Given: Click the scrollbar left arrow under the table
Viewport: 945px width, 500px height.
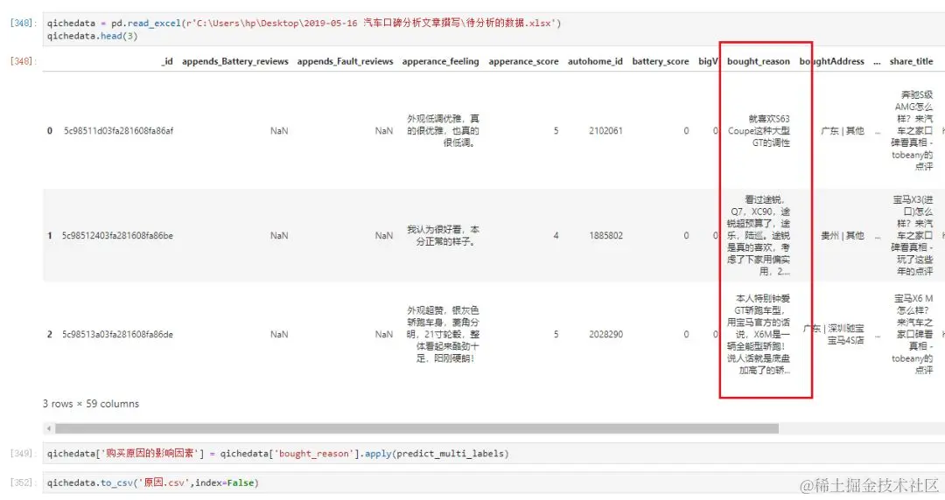Looking at the screenshot, I should 48,428.
